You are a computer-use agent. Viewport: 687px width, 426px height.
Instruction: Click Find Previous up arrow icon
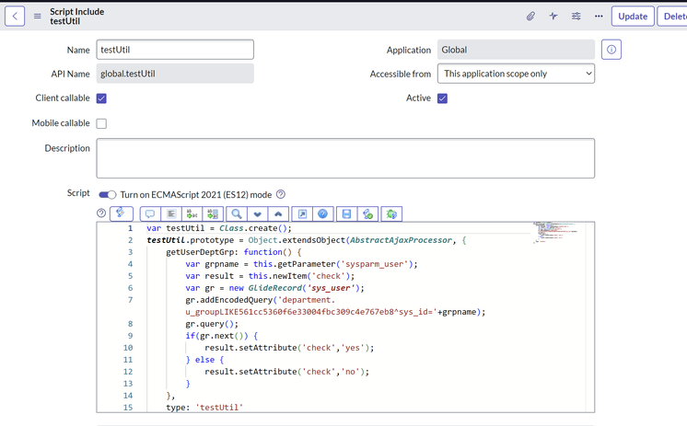point(278,213)
